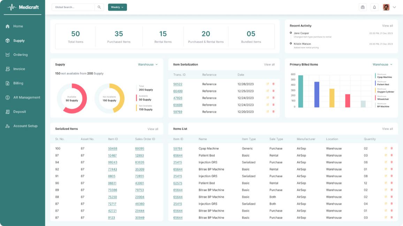Viewport: 403px width, 226px height.
Task: Select Account Setup in sidebar
Action: pyautogui.click(x=25, y=126)
